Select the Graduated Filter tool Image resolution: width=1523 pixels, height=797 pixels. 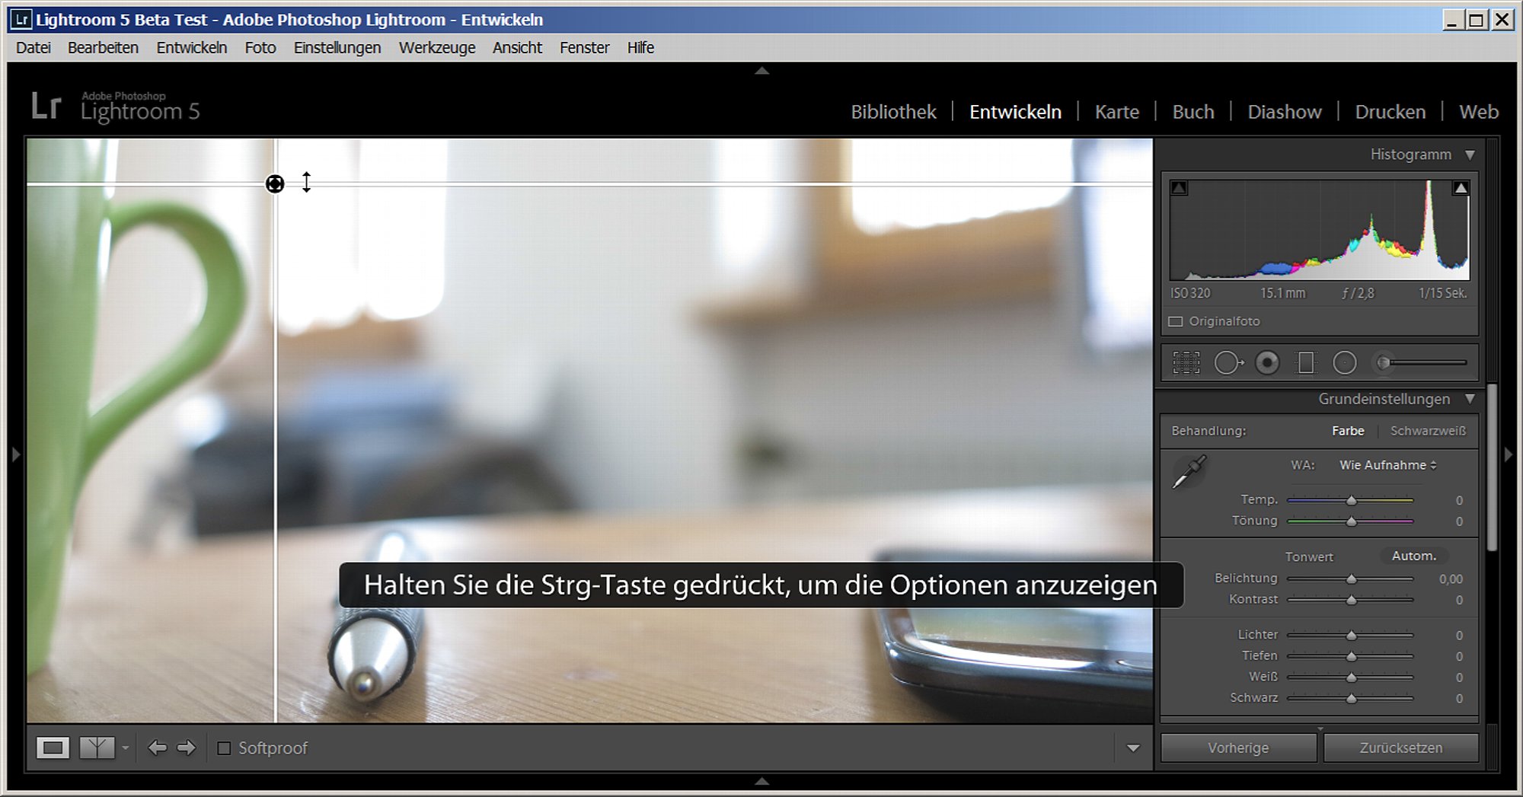1306,363
